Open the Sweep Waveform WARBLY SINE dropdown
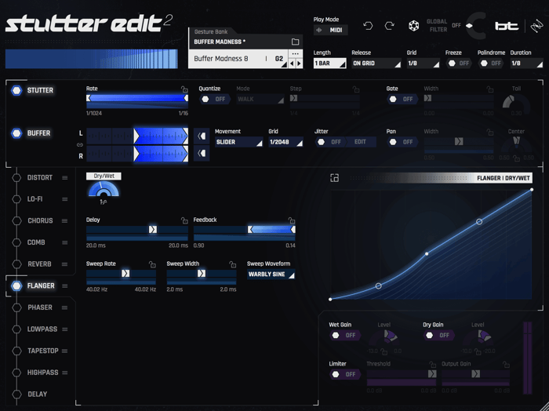The width and height of the screenshot is (549, 411). click(x=271, y=275)
